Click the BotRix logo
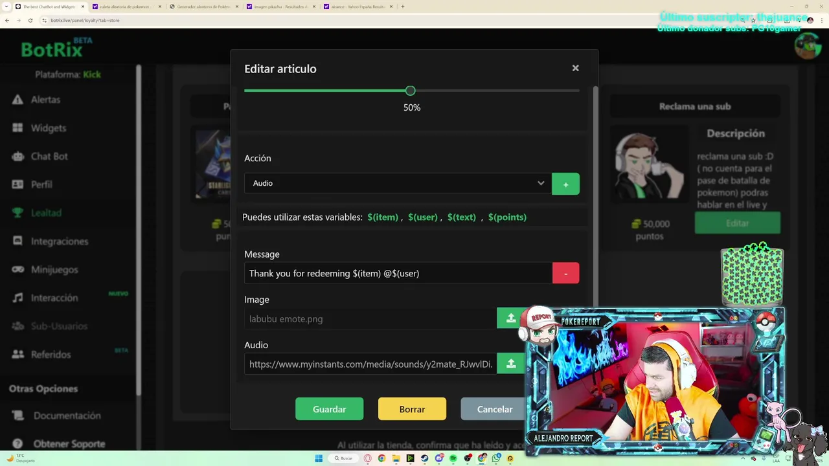The width and height of the screenshot is (829, 466). point(57,49)
